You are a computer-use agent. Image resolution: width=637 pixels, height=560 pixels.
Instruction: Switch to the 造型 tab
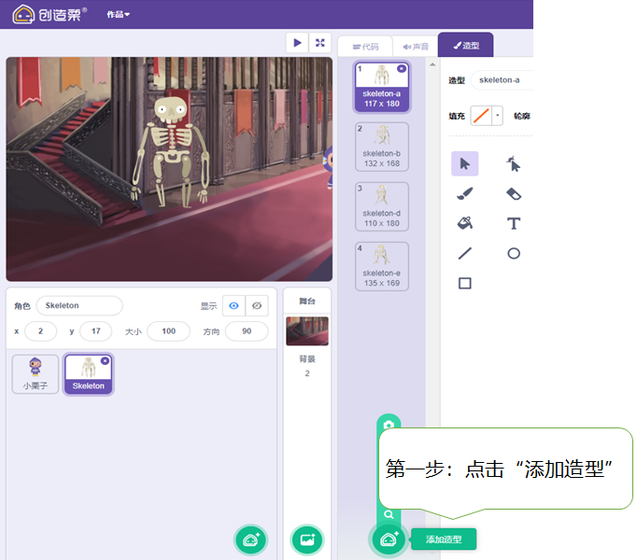466,46
